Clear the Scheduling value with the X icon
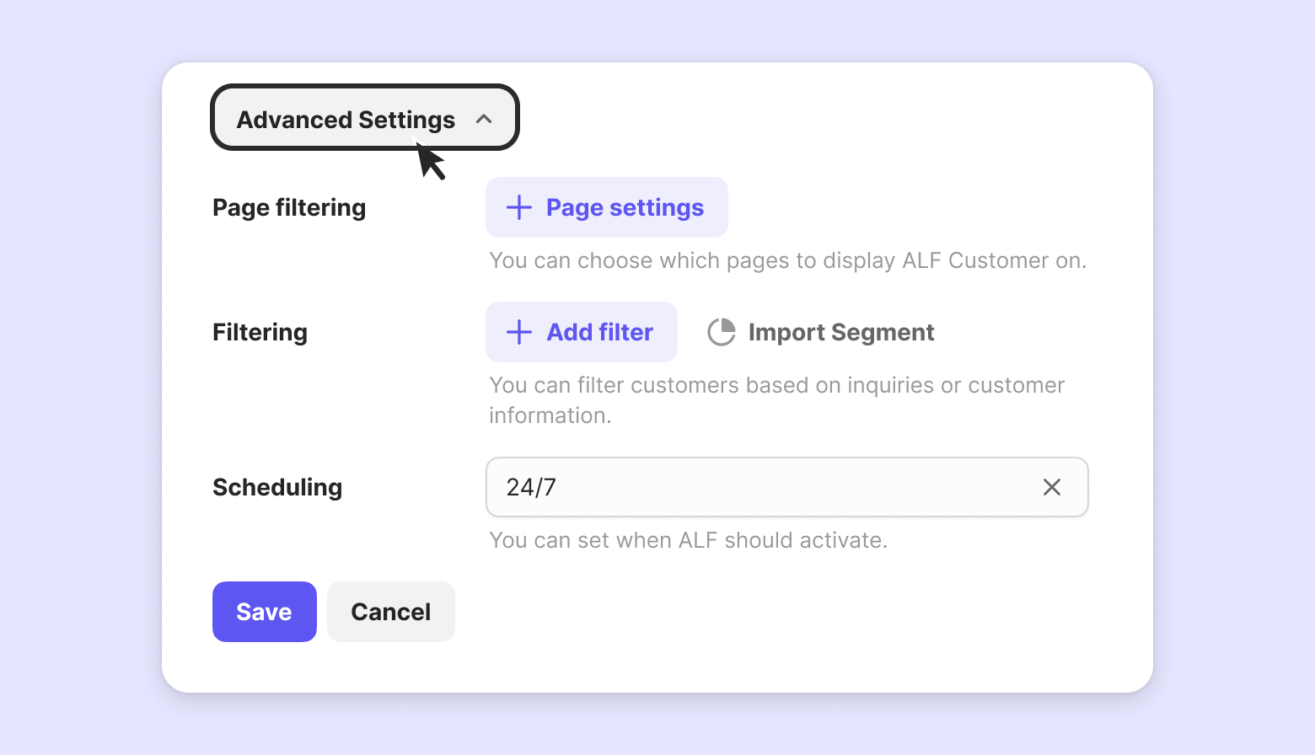The height and width of the screenshot is (755, 1315). pyautogui.click(x=1052, y=487)
